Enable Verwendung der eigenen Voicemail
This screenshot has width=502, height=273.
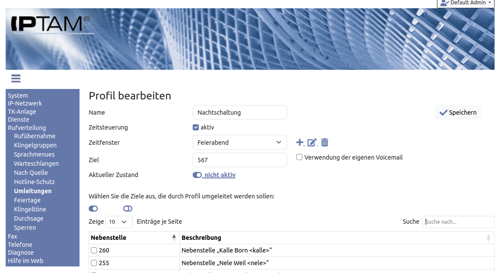299,157
